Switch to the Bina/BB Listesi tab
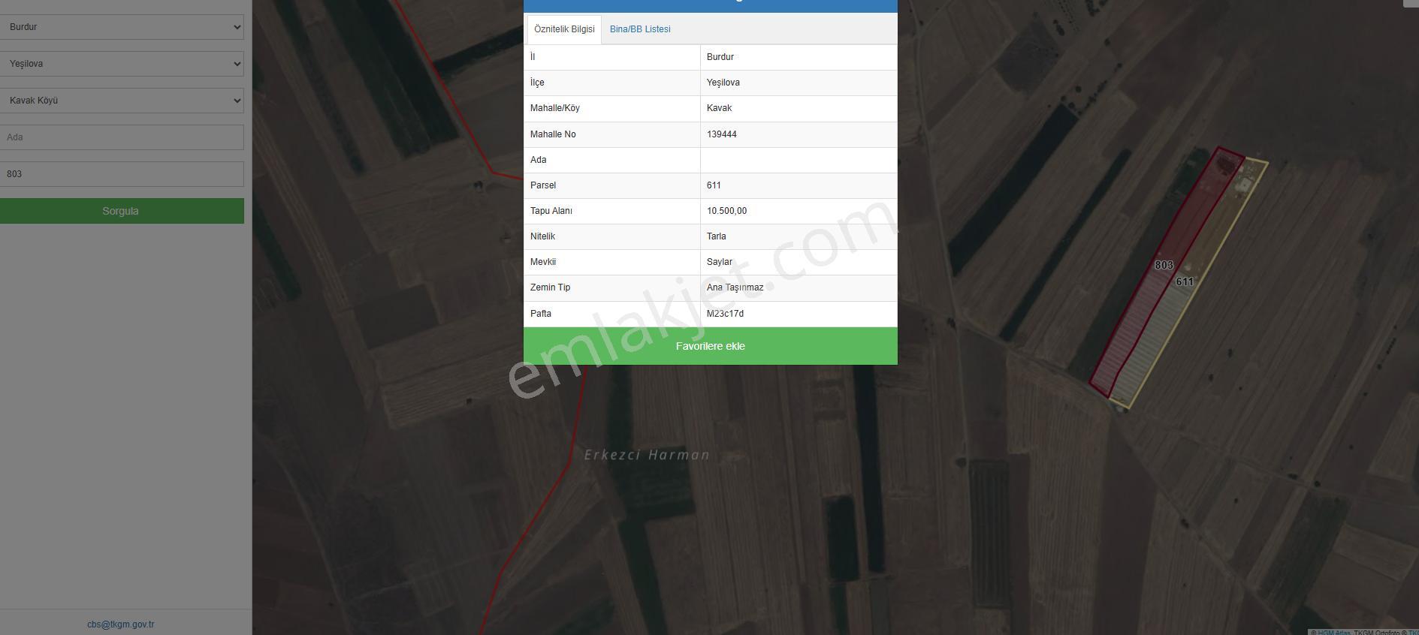This screenshot has width=1419, height=635. point(640,29)
